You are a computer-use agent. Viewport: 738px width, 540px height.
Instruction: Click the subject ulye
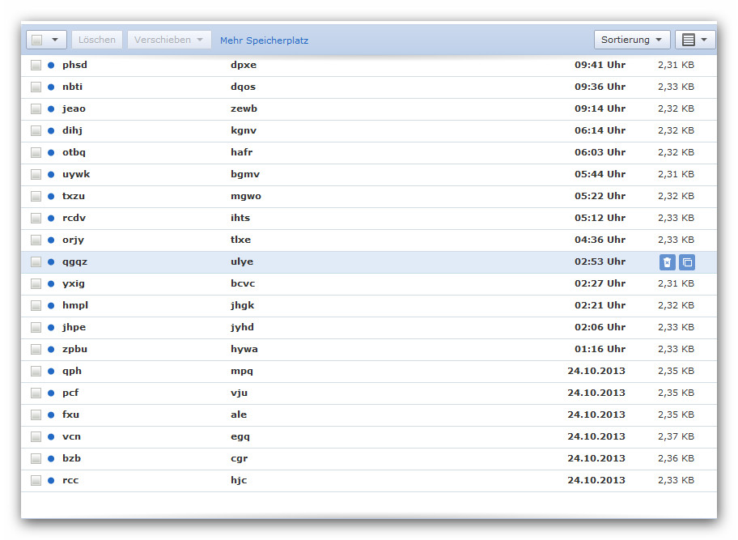242,261
